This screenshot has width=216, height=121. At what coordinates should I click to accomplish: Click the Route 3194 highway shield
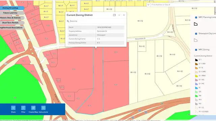click(6, 64)
